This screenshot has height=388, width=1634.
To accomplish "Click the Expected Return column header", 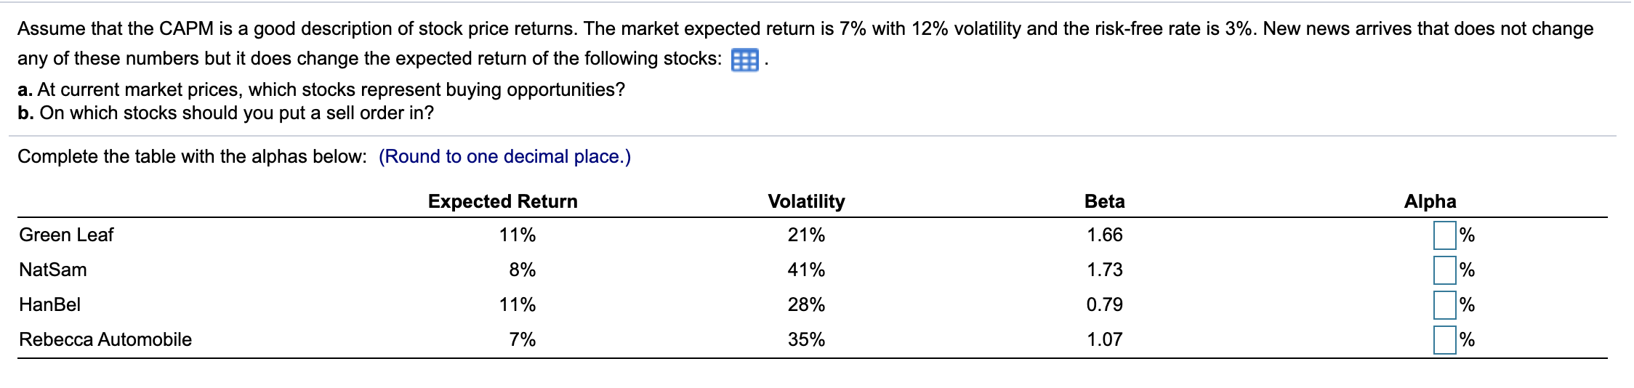I will [503, 201].
